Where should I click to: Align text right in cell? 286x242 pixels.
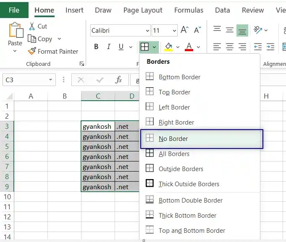pyautogui.click(x=242, y=47)
